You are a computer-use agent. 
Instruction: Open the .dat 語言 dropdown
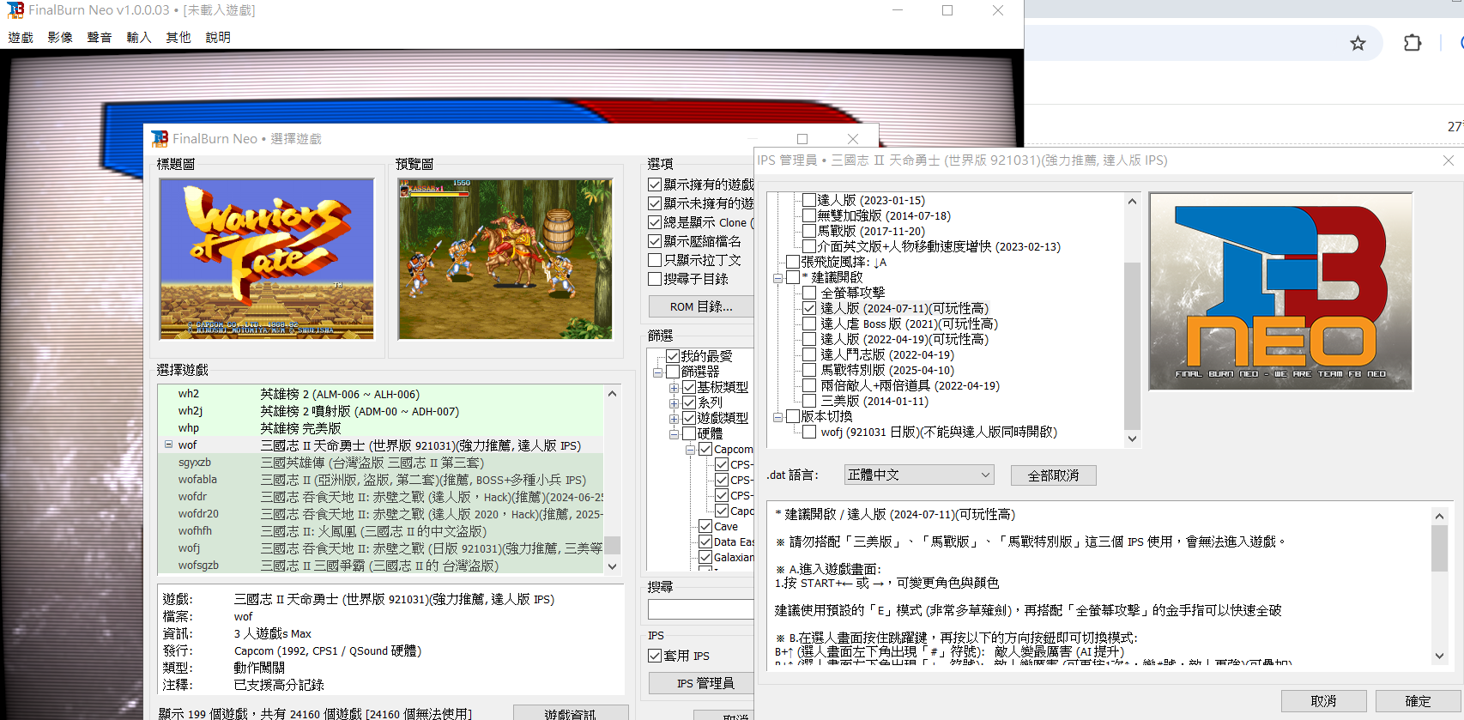[918, 475]
